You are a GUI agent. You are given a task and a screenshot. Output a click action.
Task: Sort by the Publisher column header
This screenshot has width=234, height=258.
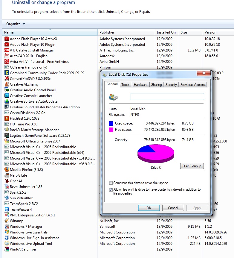tap(126, 32)
